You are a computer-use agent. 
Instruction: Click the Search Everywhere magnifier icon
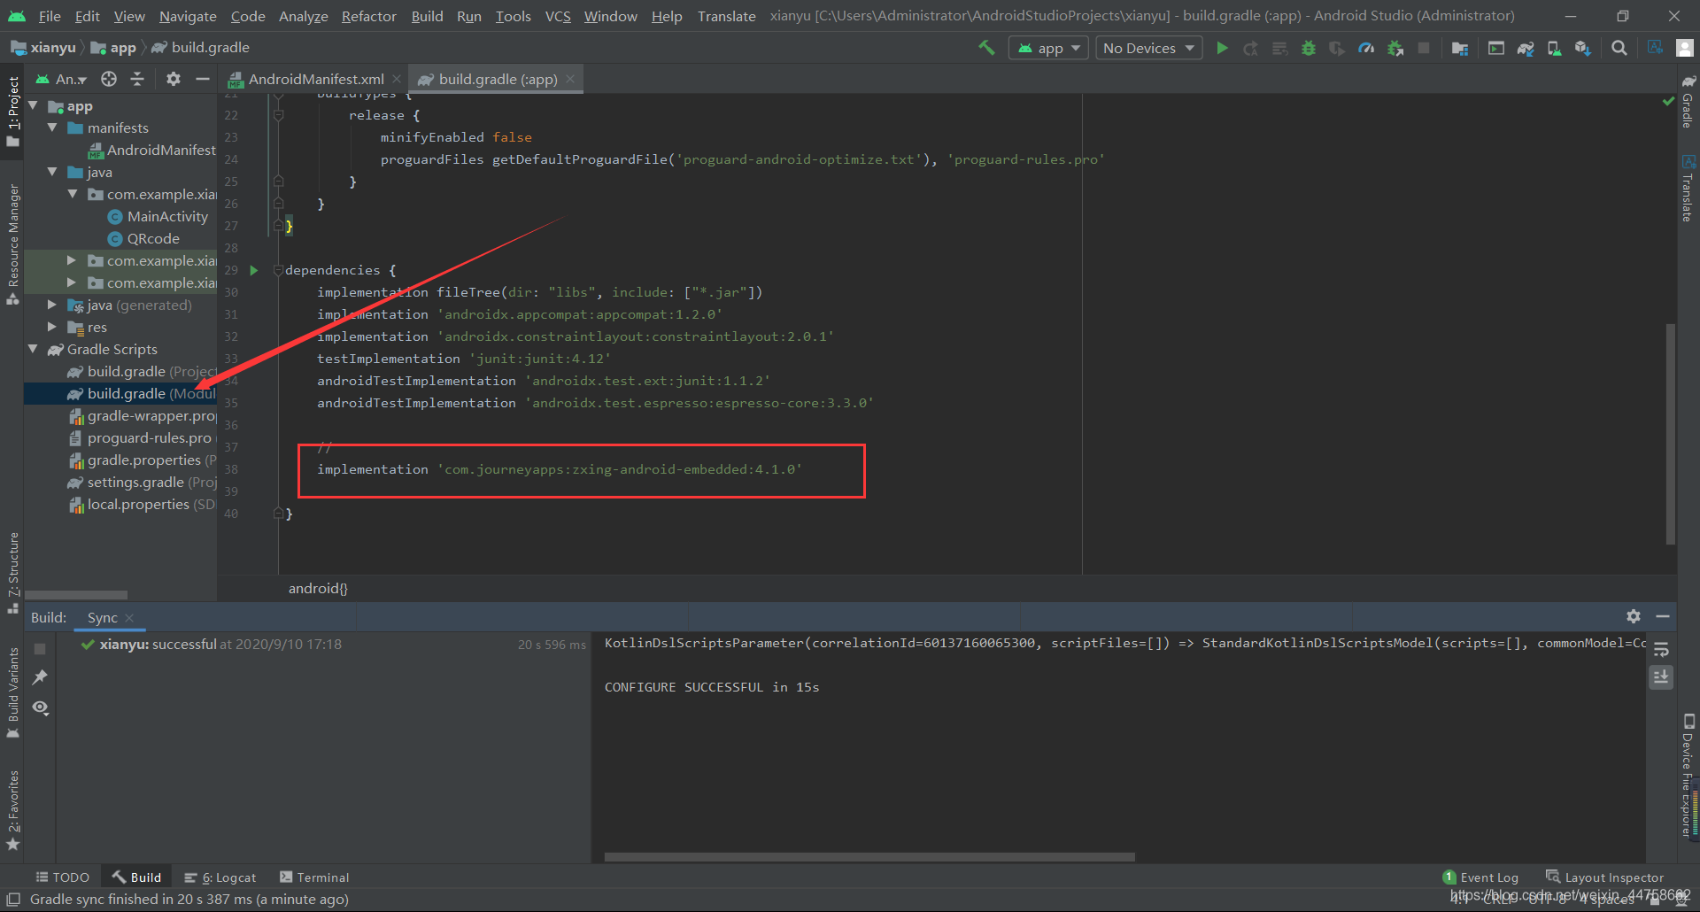click(1619, 48)
